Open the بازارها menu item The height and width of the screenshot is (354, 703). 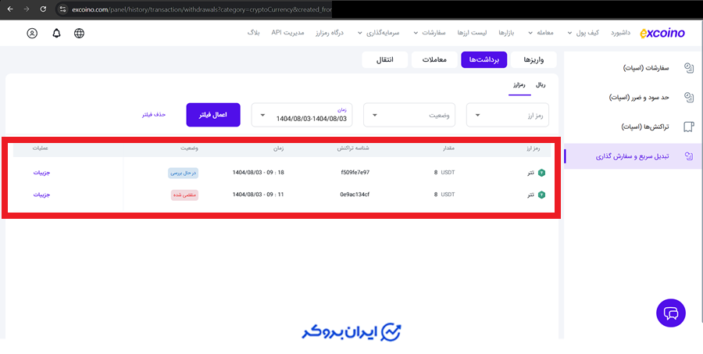(x=507, y=33)
